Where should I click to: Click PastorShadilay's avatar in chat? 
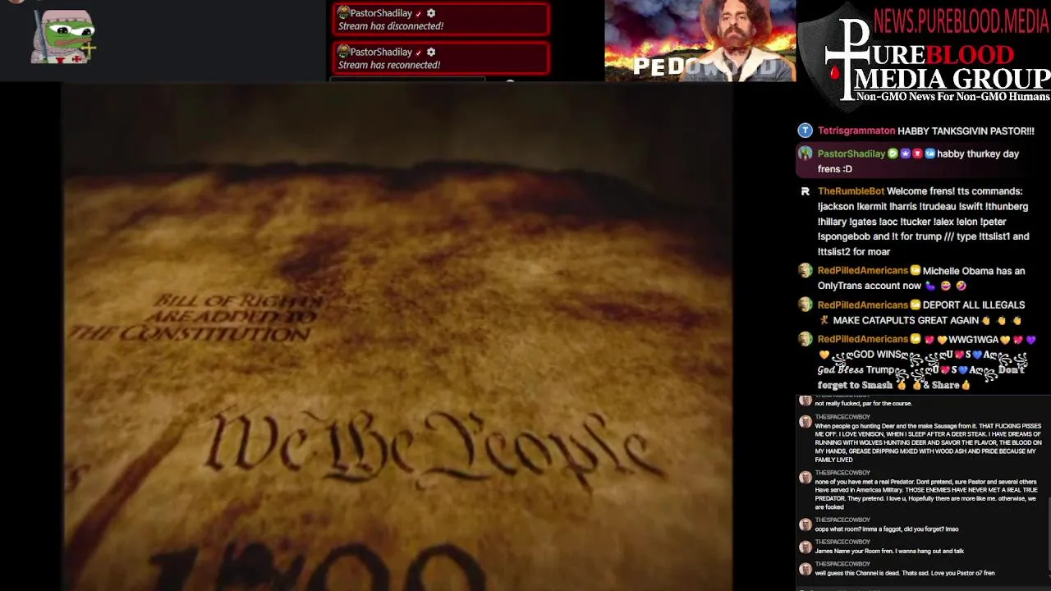pos(805,153)
